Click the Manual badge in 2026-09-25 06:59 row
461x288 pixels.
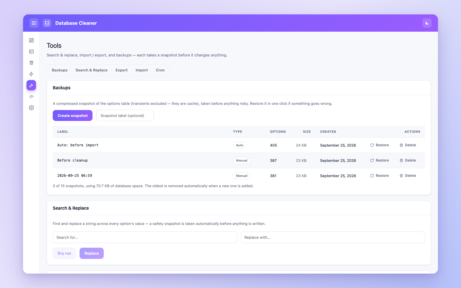242,176
